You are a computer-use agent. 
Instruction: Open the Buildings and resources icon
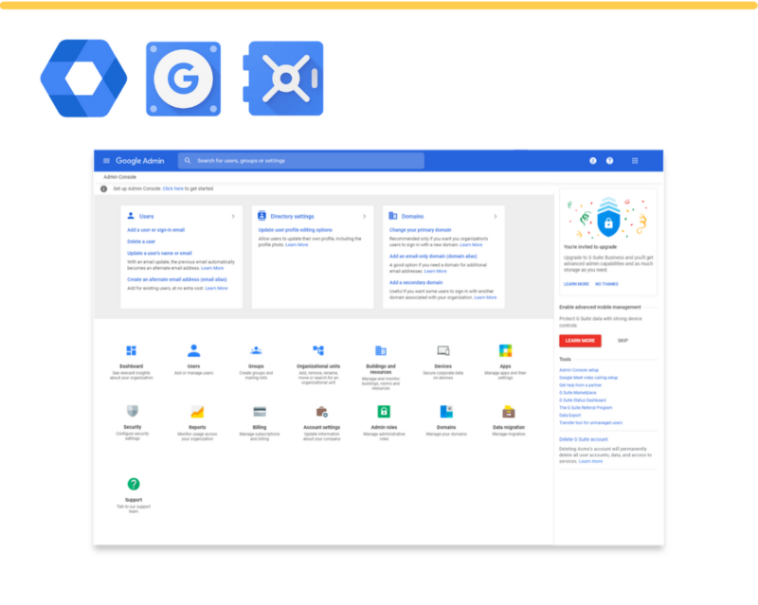381,350
